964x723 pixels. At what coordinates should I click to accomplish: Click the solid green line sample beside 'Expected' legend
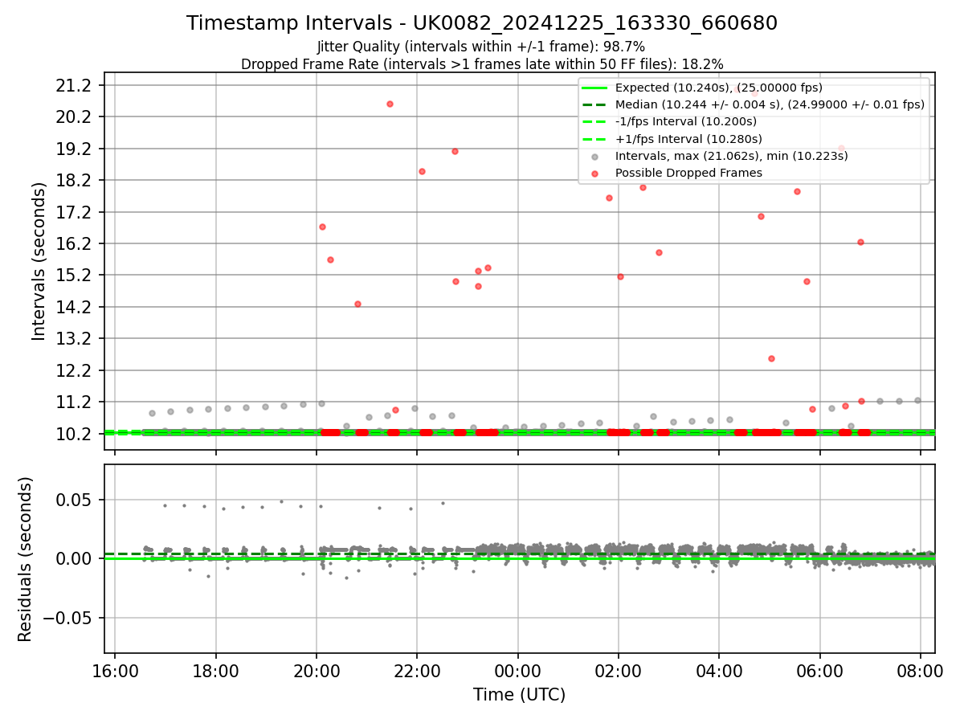click(x=594, y=88)
